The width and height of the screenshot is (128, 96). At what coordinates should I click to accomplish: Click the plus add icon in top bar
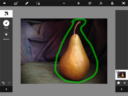click(79, 3)
